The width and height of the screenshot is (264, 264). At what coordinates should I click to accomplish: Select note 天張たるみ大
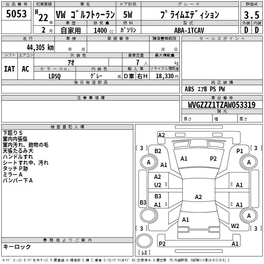click(x=18, y=151)
